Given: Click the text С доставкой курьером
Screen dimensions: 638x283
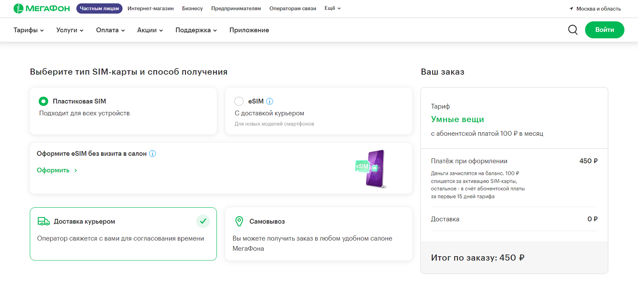Looking at the screenshot, I should click(x=270, y=113).
